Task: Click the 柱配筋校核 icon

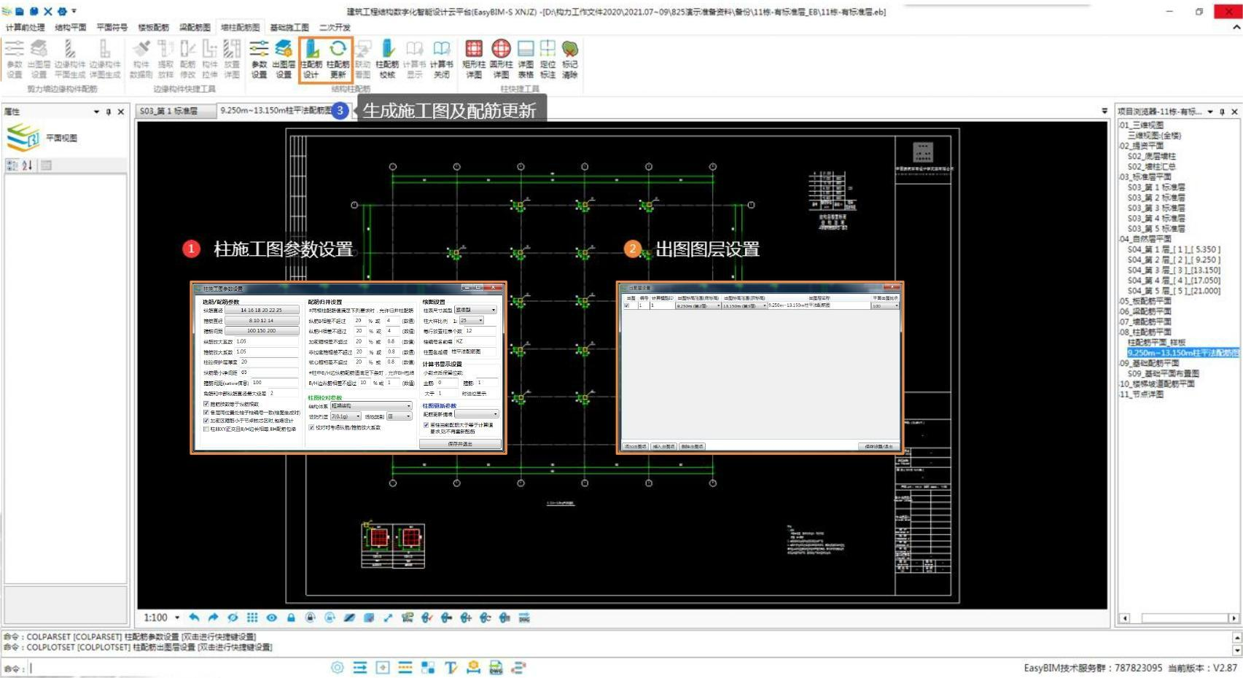Action: (x=388, y=50)
